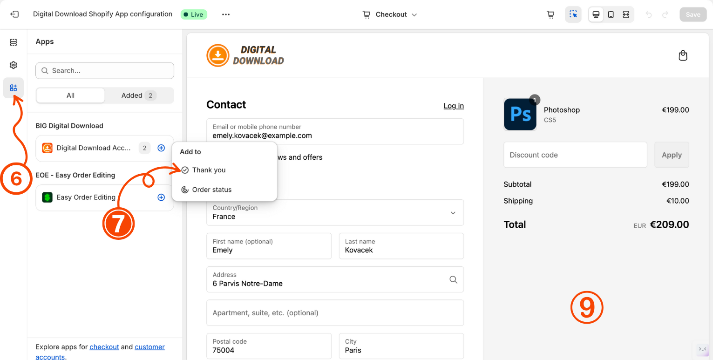Open the Checkout page selector dropdown

click(390, 14)
